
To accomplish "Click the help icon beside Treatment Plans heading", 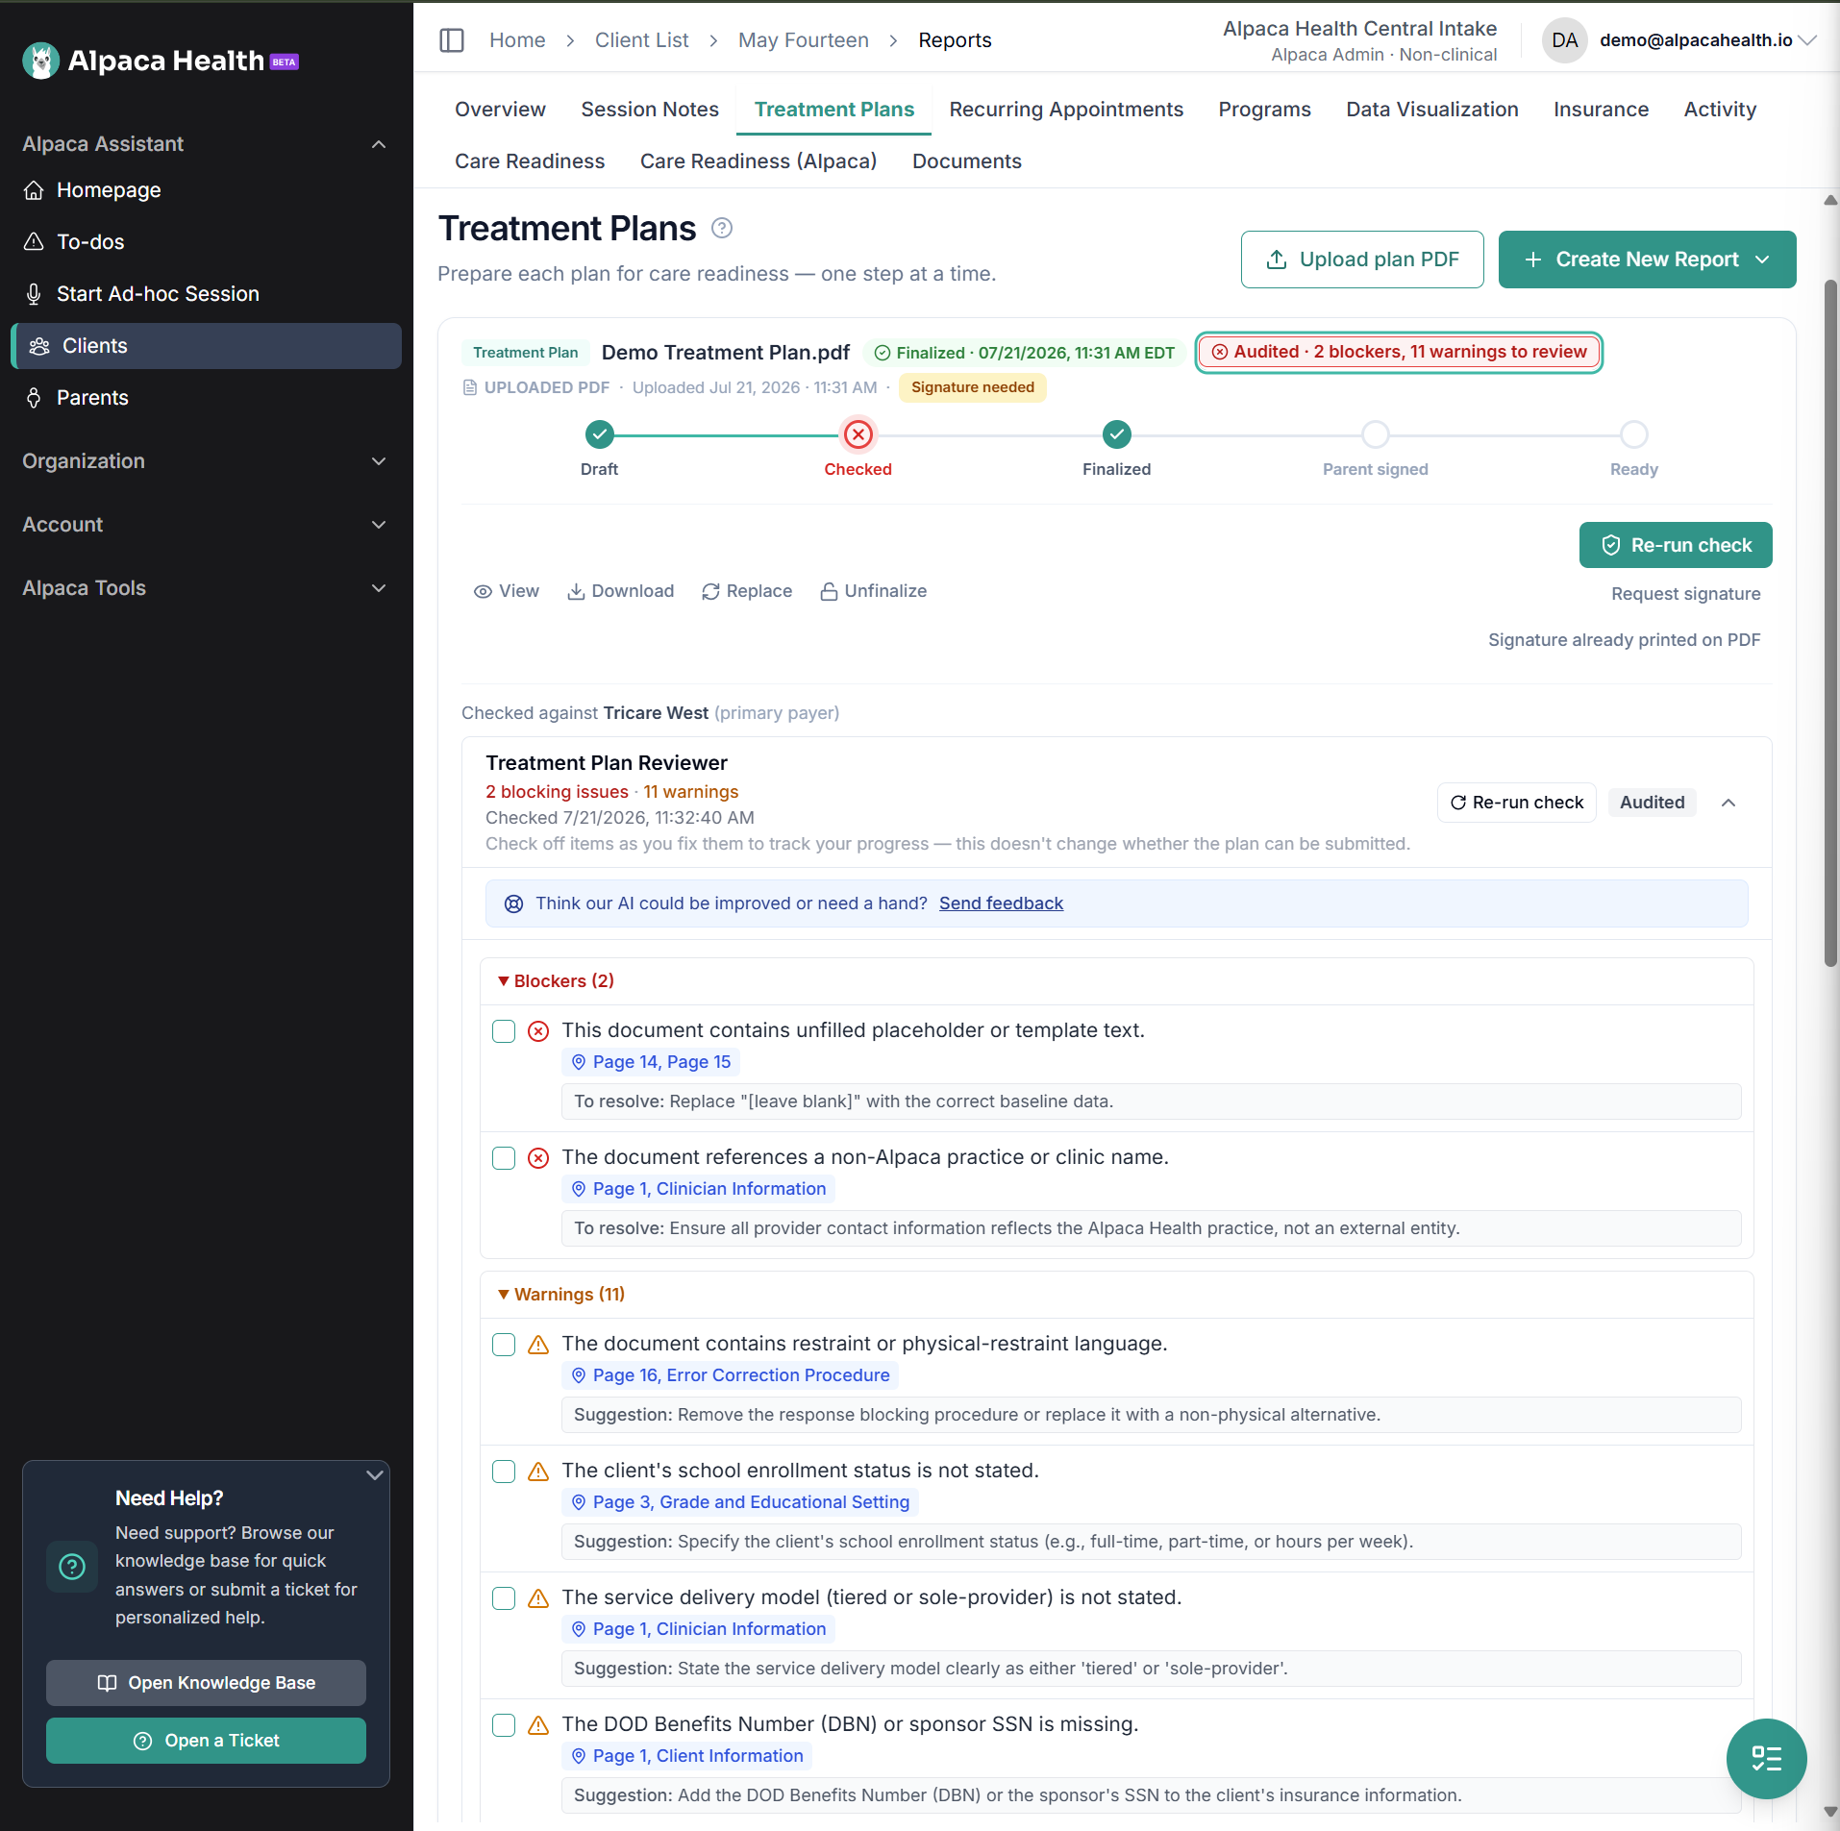I will 722,228.
